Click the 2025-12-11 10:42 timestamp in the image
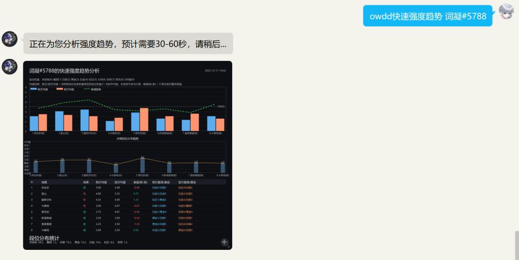 pos(215,70)
